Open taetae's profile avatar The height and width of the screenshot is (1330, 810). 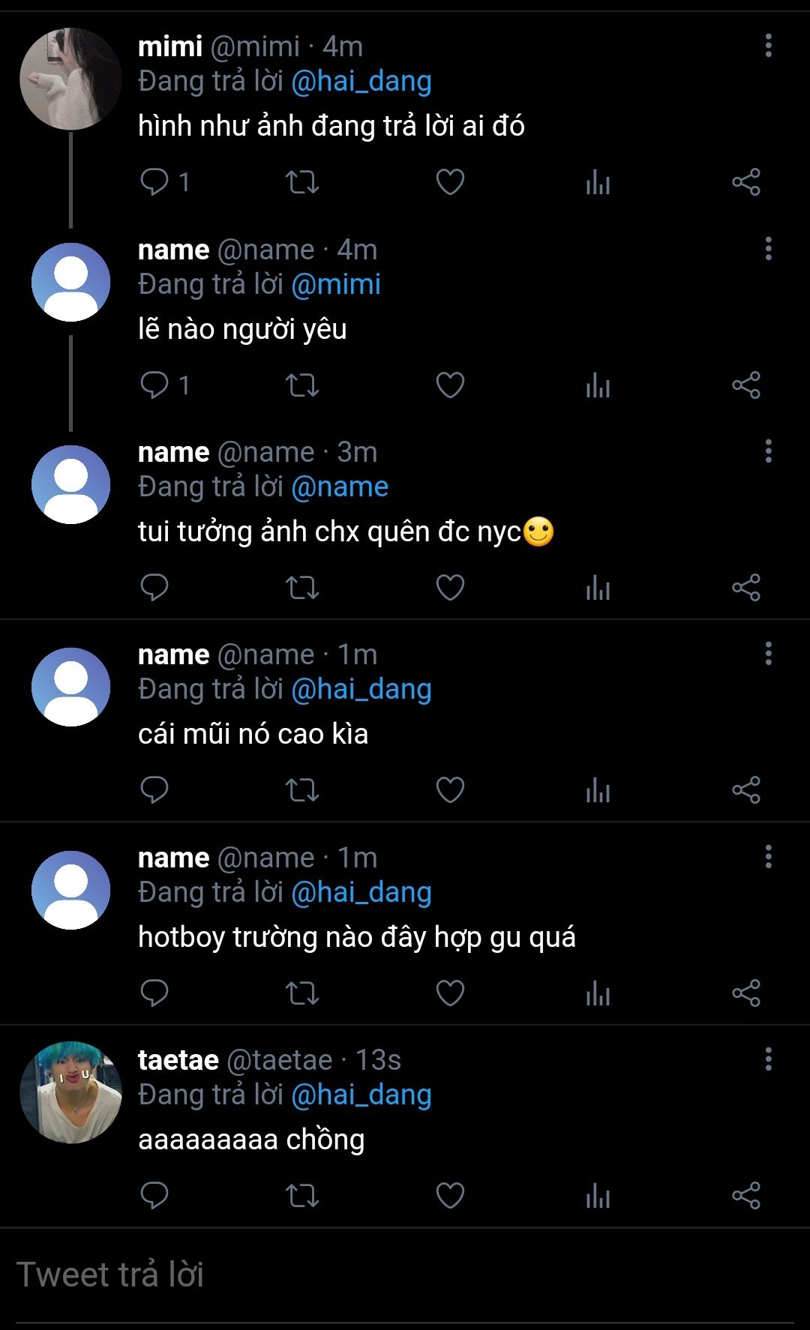(70, 1092)
